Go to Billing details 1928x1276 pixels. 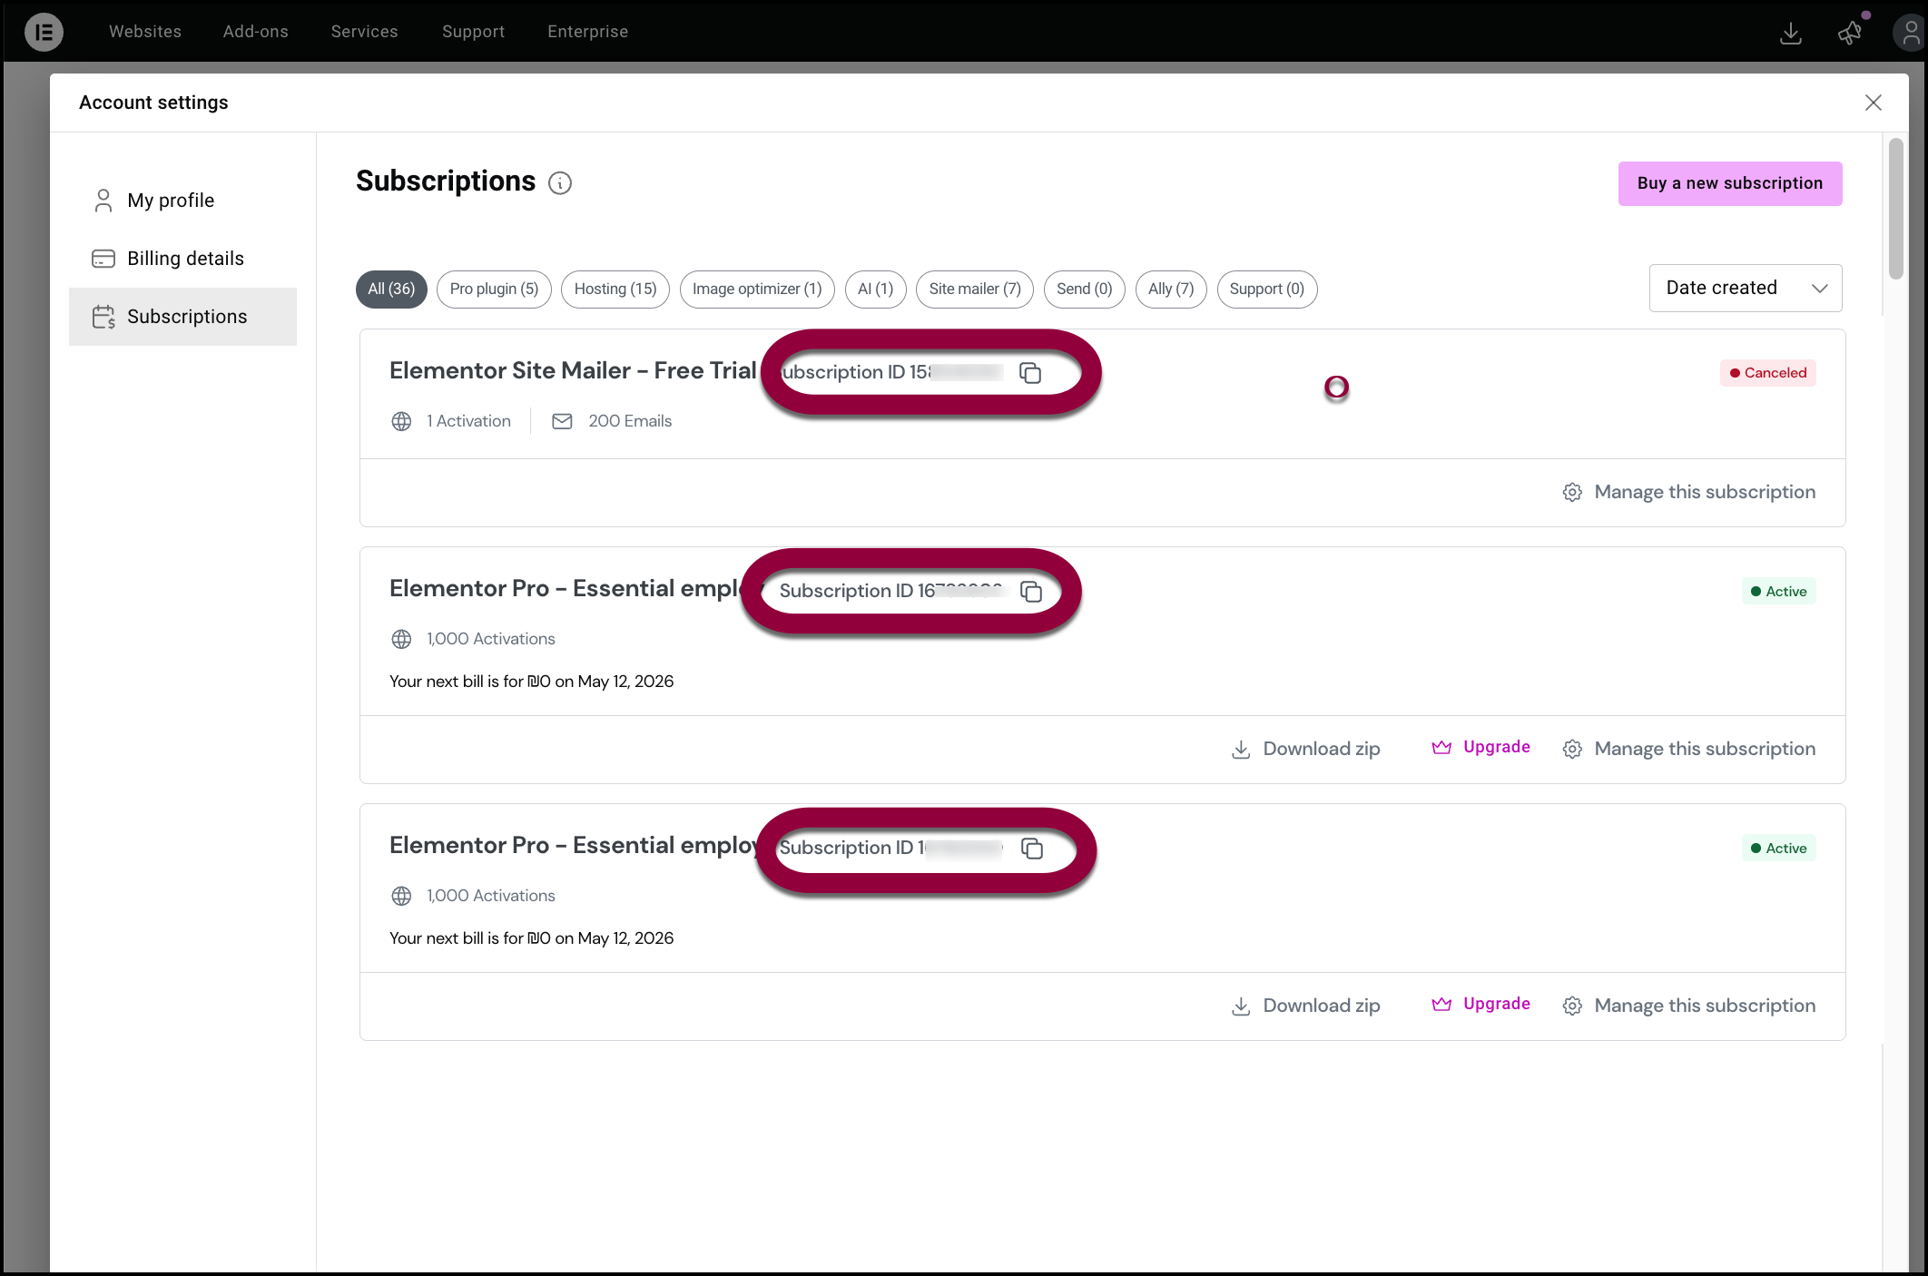(182, 259)
